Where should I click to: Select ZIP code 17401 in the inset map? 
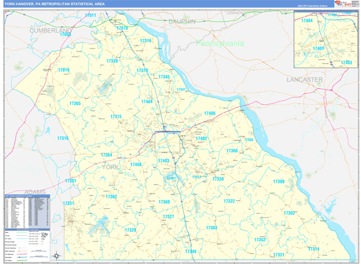(318, 48)
